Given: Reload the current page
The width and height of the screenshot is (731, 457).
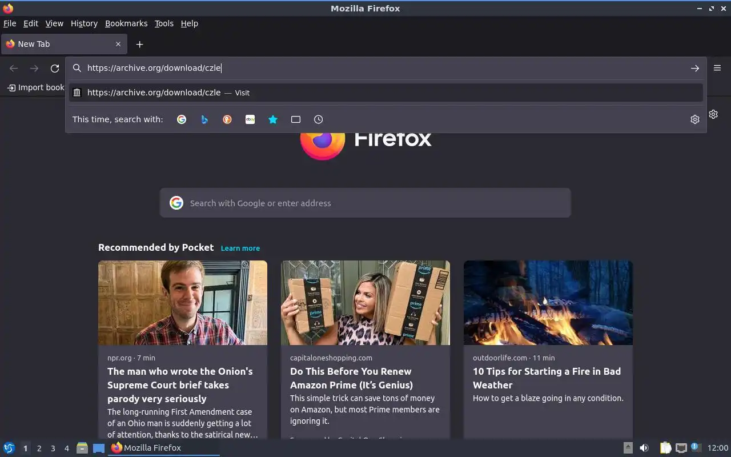Looking at the screenshot, I should 55,68.
